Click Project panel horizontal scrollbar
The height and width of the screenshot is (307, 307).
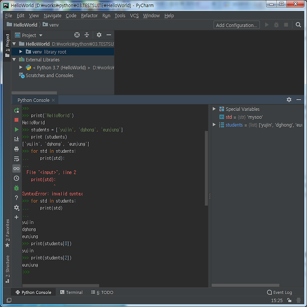(34, 93)
